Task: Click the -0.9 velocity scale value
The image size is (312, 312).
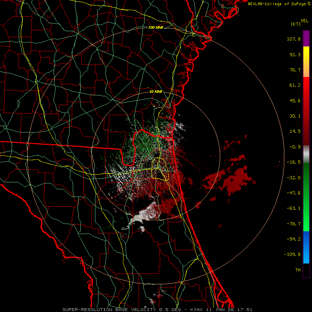Action: point(295,147)
